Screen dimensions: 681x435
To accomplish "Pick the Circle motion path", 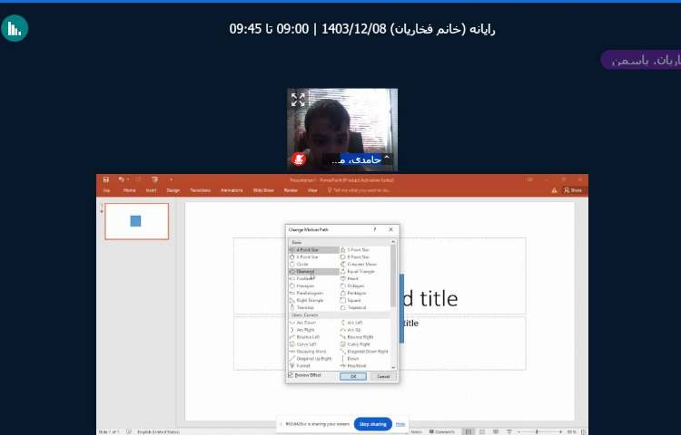I will 302,264.
